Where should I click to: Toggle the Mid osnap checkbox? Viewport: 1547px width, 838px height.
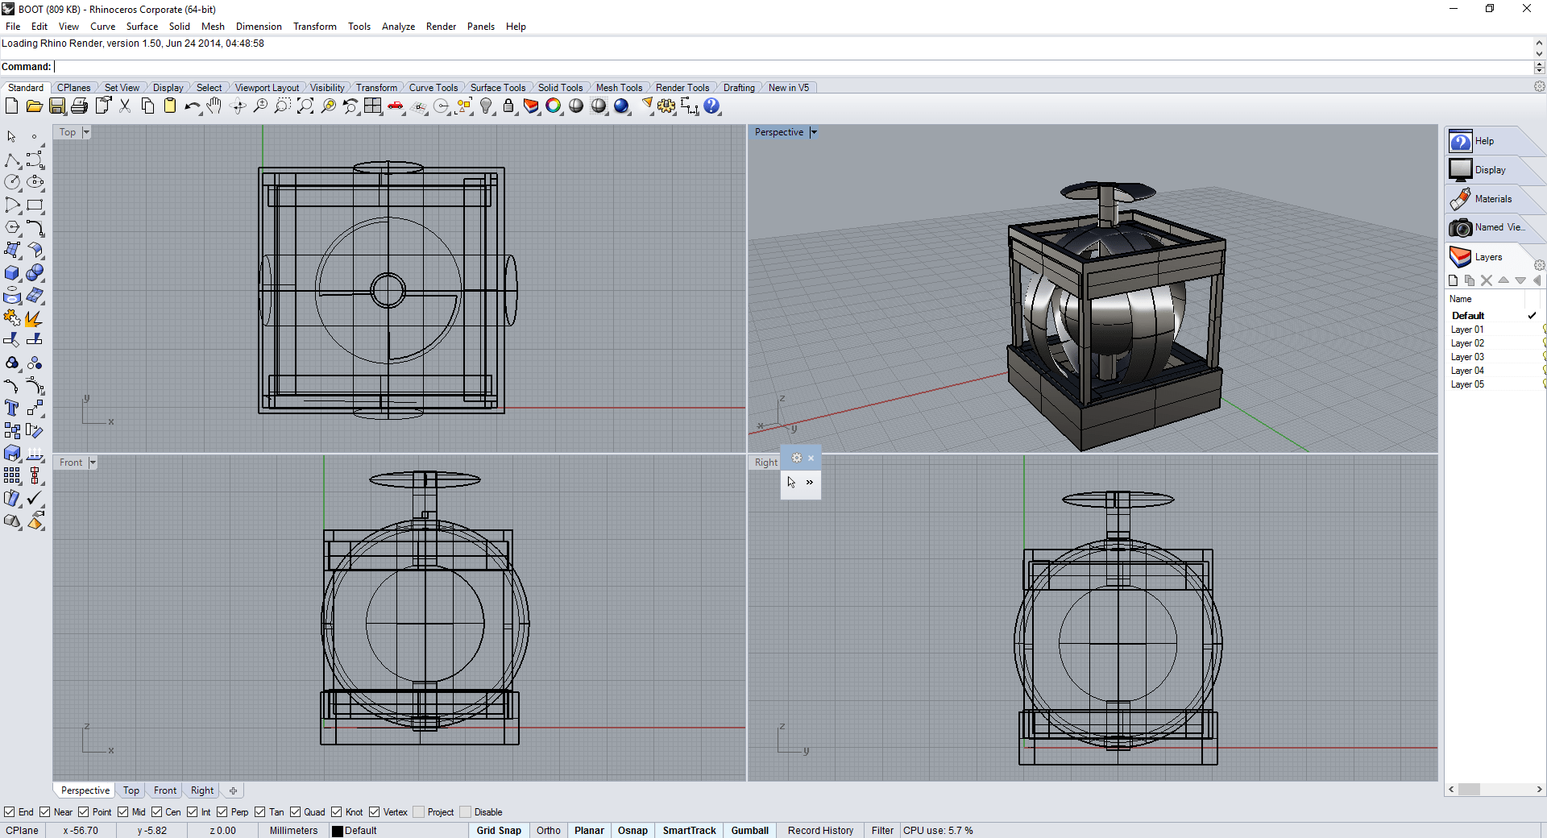tap(123, 811)
